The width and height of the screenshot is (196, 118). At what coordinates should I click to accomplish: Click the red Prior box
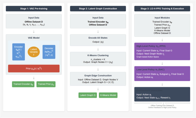(x=34, y=69)
